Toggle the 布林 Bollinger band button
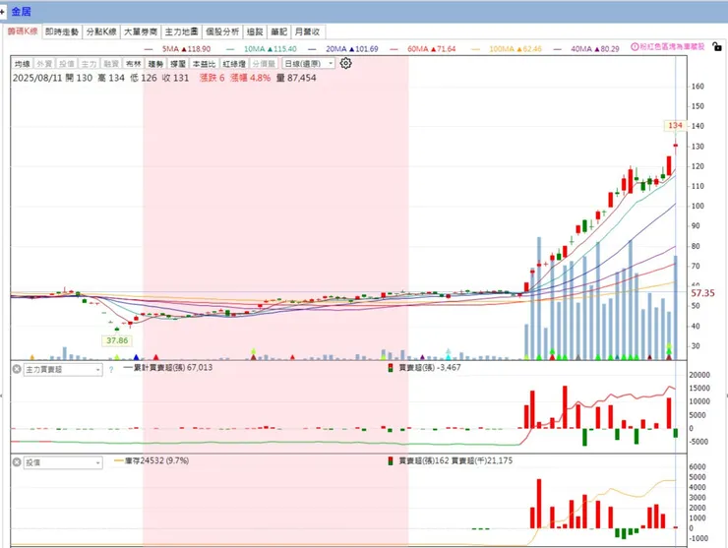The image size is (728, 548). coord(134,64)
